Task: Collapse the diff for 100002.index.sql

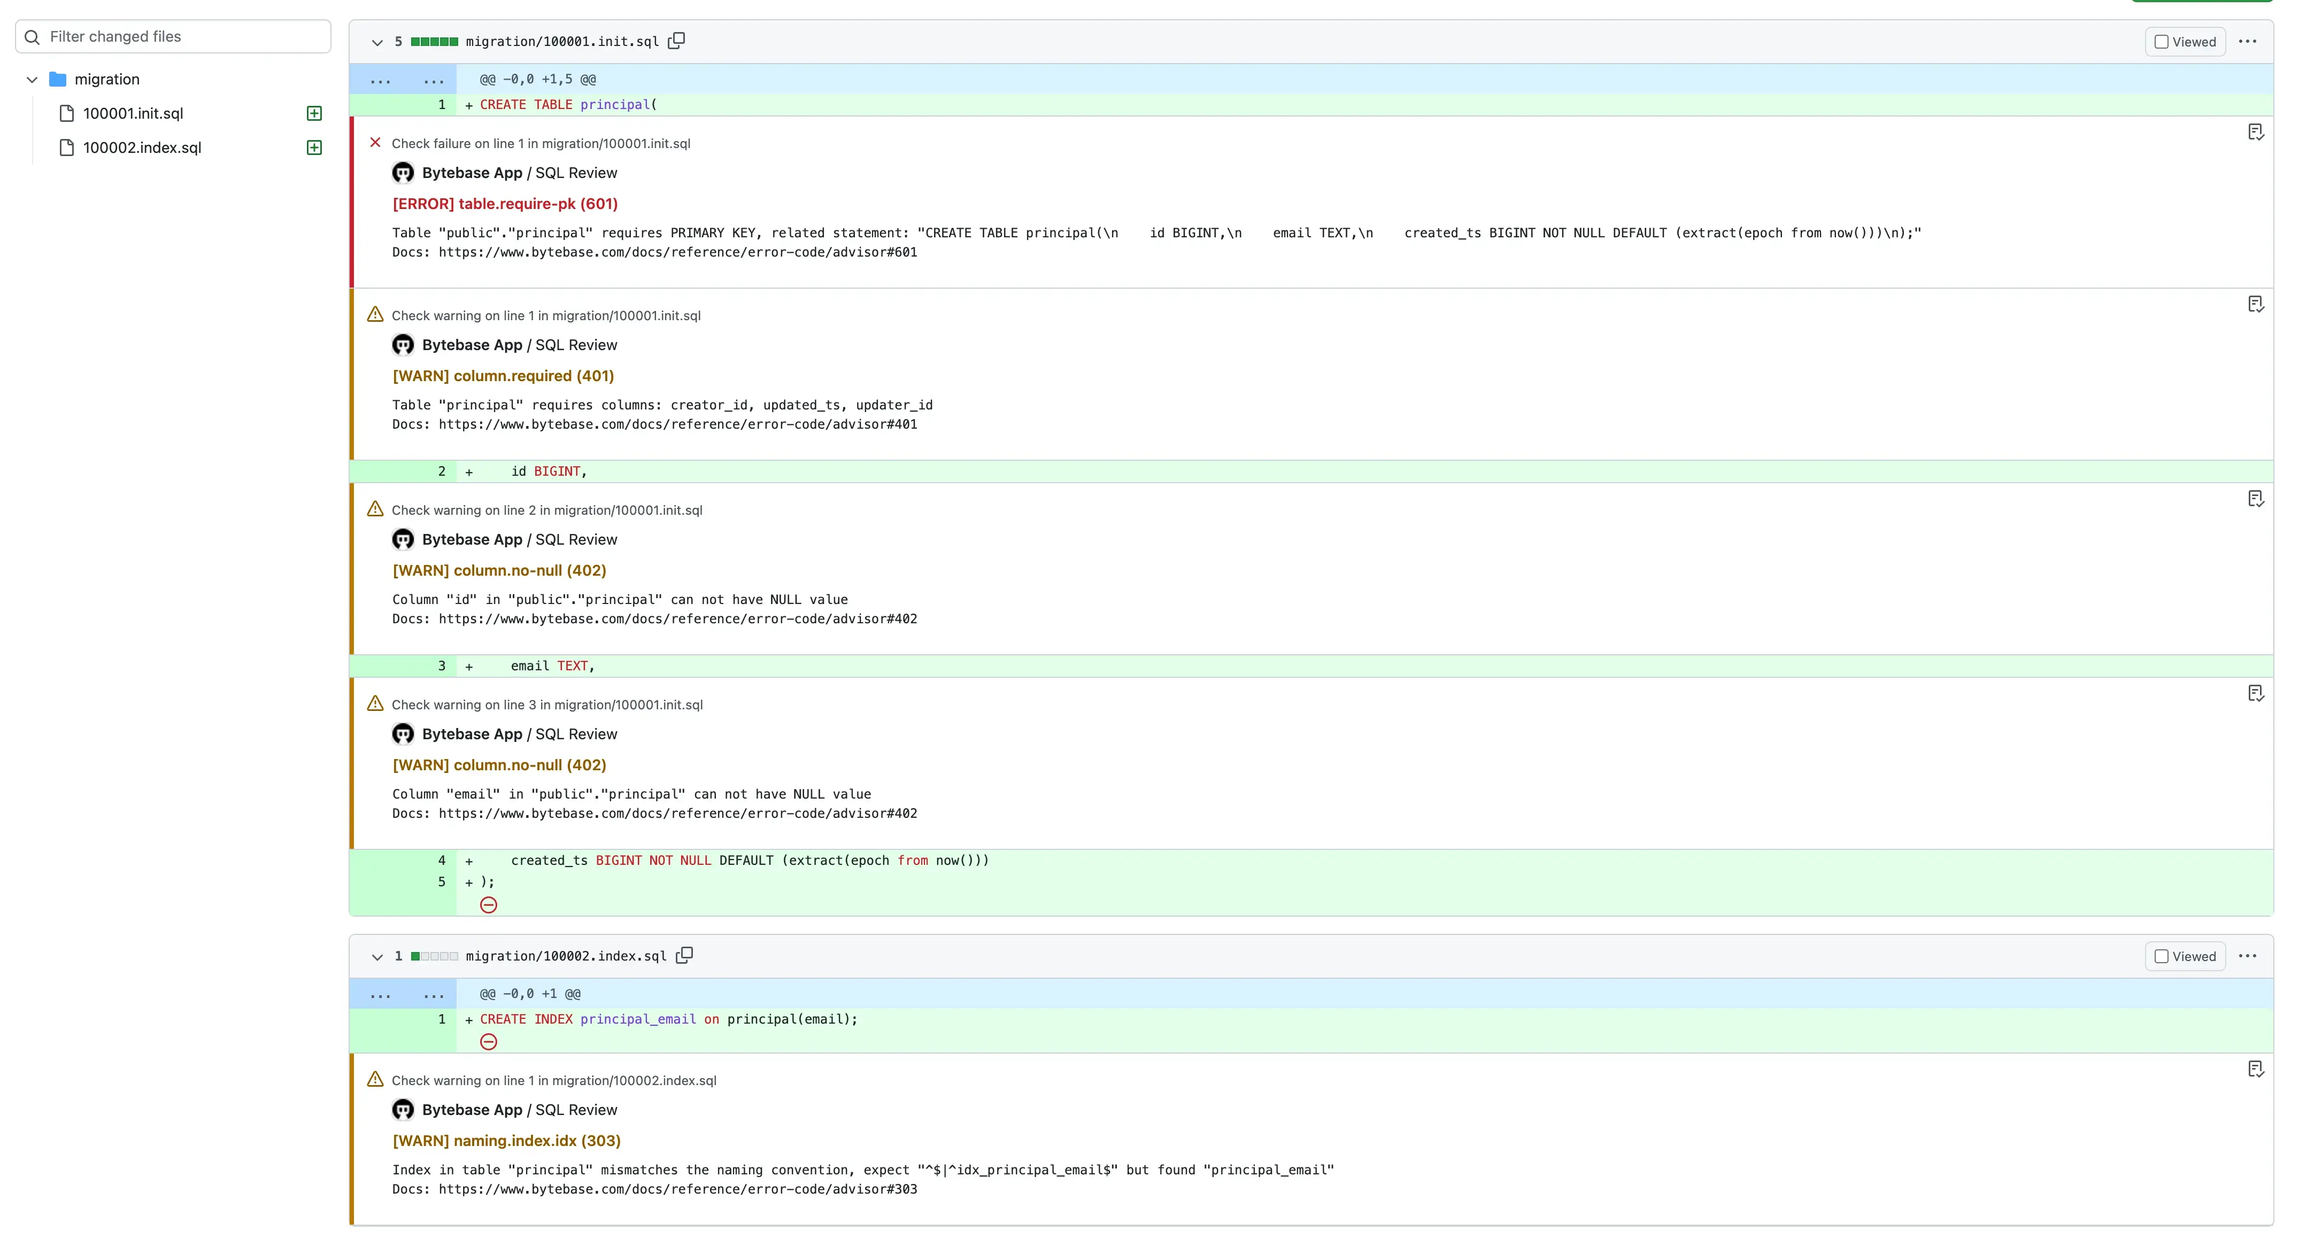Action: tap(377, 956)
